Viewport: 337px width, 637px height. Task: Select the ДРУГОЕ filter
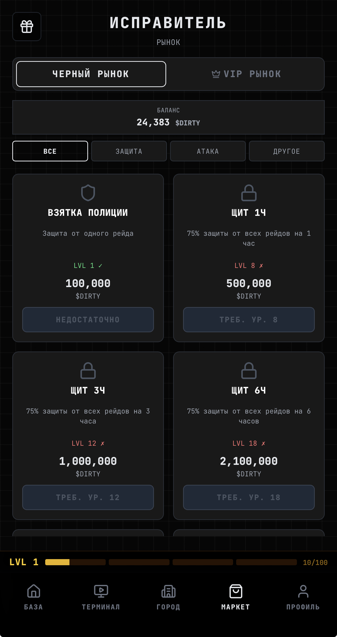point(287,151)
